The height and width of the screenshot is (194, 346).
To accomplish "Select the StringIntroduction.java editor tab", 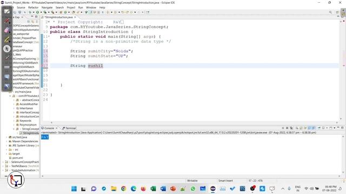I will (58, 17).
